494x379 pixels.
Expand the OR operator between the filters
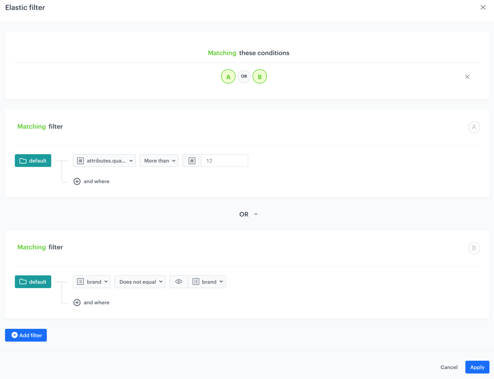coord(248,214)
